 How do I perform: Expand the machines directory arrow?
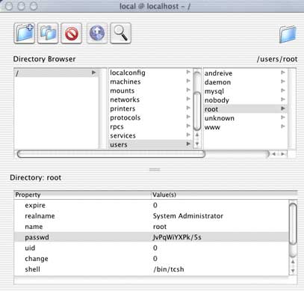188,81
